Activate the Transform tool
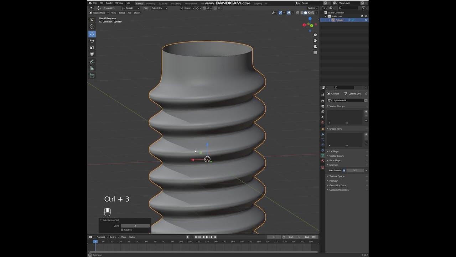 (x=92, y=54)
